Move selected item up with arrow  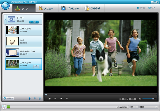coord(30,99)
